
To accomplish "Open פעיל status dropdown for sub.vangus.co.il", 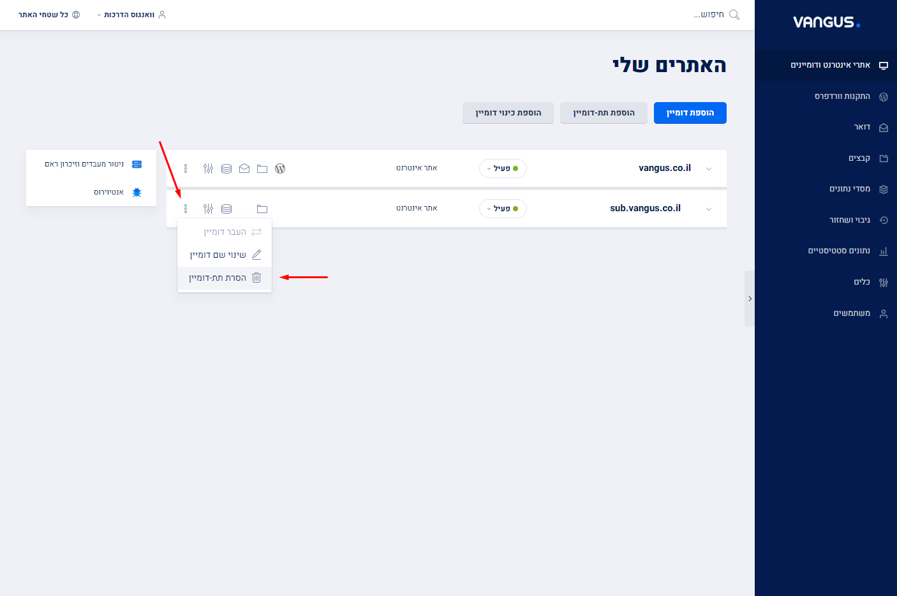I will (503, 209).
